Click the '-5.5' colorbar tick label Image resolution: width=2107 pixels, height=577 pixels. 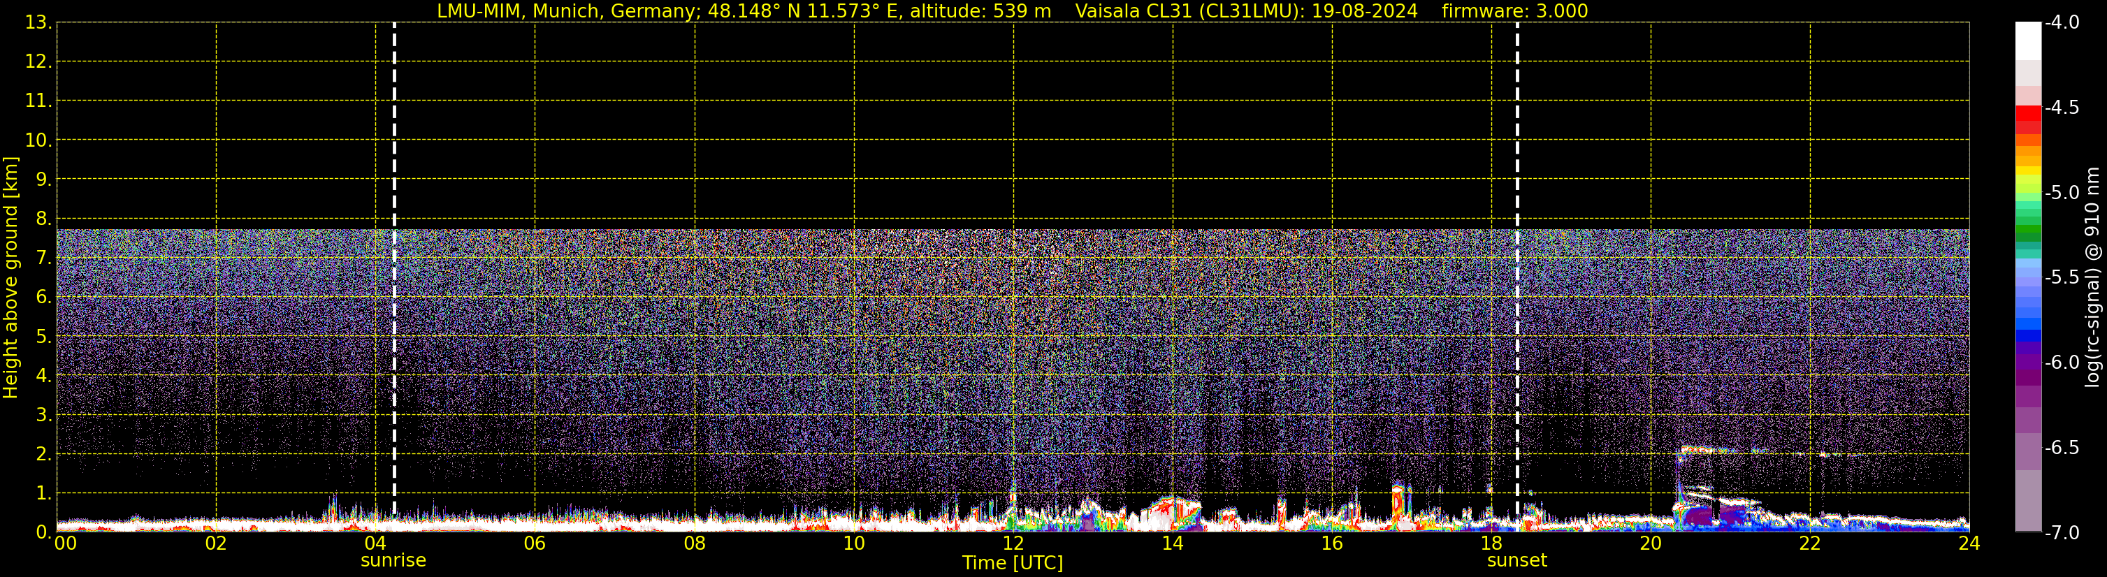[2061, 278]
